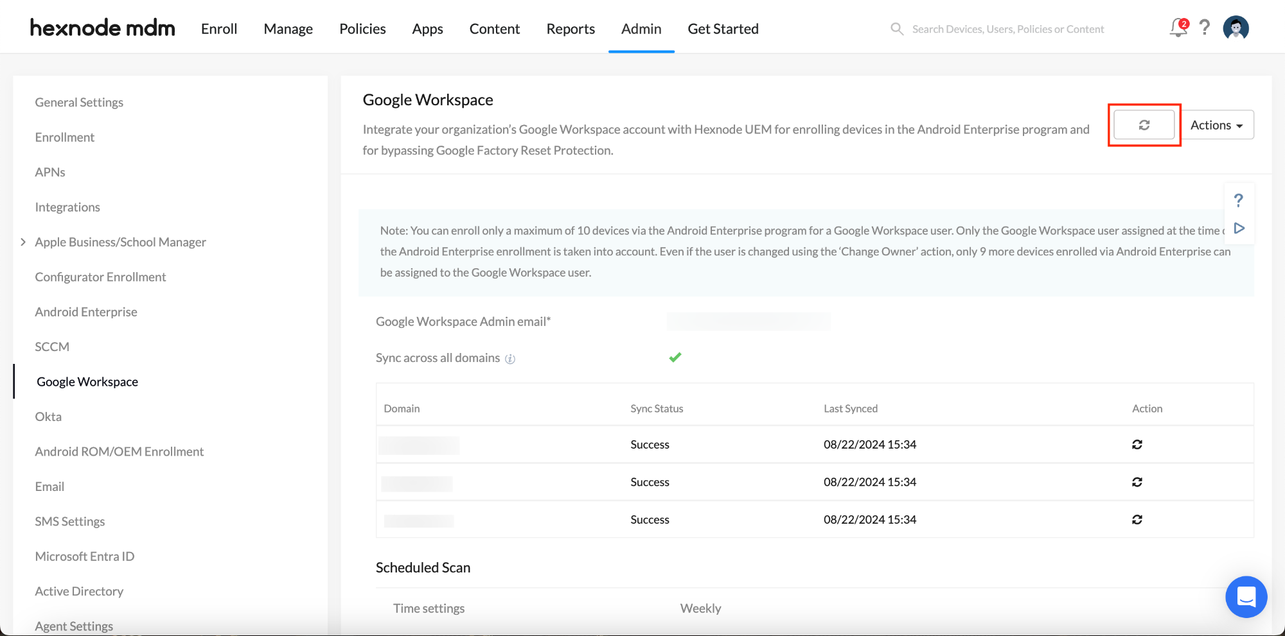Open the Policies tab
The width and height of the screenshot is (1285, 636).
362,29
